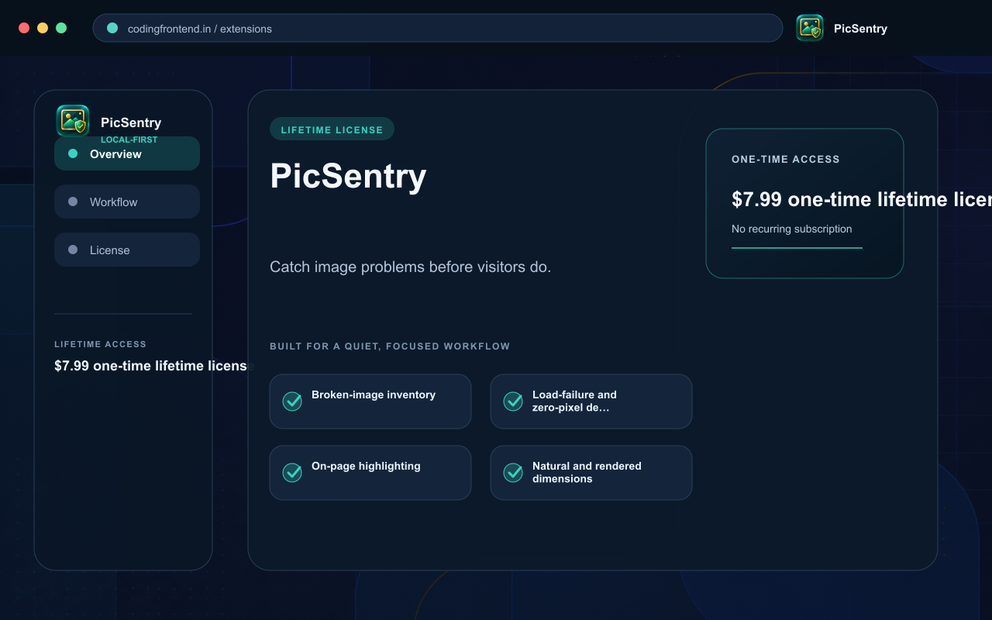The height and width of the screenshot is (620, 992).
Task: Click the green dot on the Overview item
Action: tap(73, 153)
